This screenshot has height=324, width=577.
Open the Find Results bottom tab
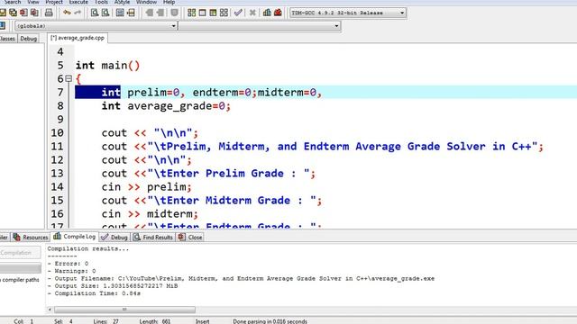(153, 238)
